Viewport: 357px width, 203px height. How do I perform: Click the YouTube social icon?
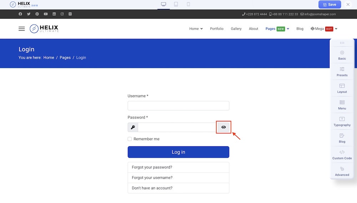coord(46,14)
